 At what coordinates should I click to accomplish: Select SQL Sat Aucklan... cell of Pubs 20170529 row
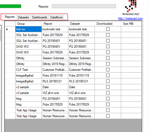(29, 35)
